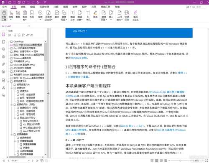
Task: Switch to the 转换 (Convert) ribbon tab
Action: (23, 7)
